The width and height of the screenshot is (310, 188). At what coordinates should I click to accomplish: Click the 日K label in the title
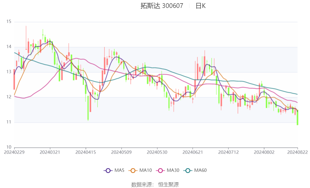pyautogui.click(x=201, y=6)
